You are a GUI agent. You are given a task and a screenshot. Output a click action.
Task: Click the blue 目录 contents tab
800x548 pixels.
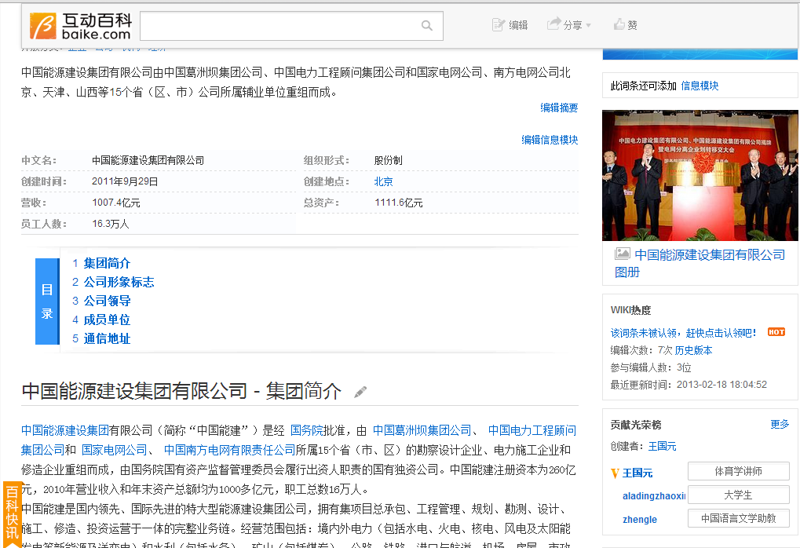[x=47, y=301]
